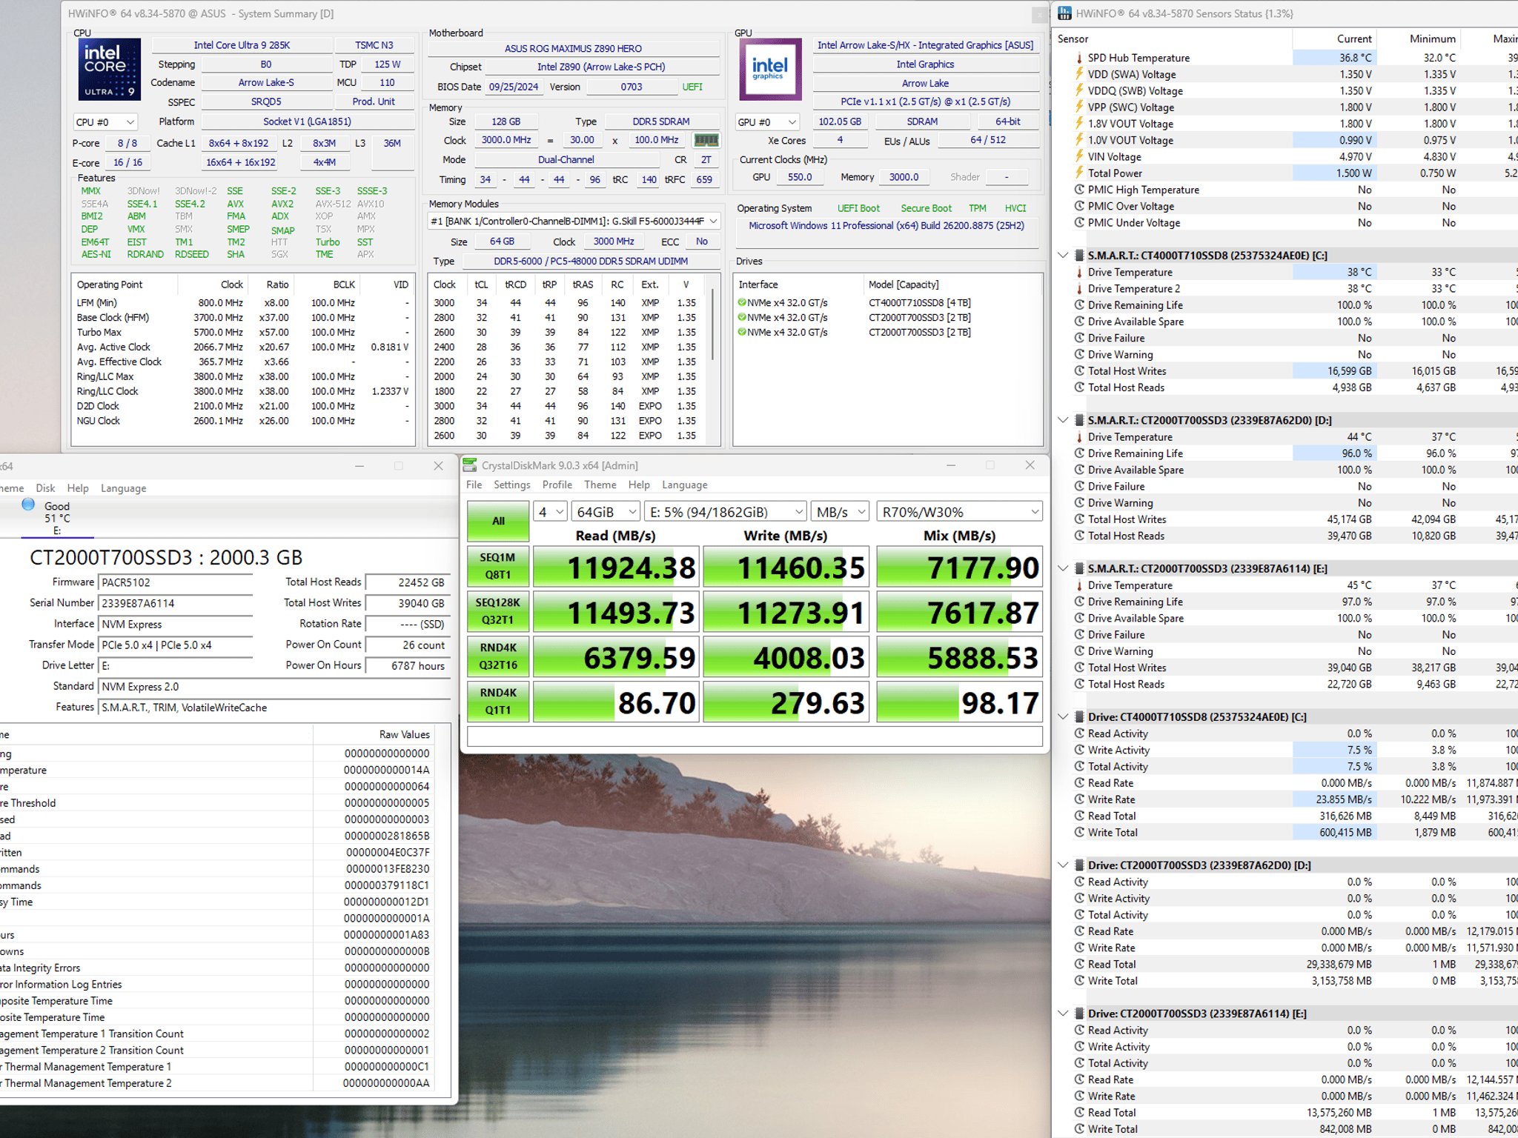Image resolution: width=1518 pixels, height=1138 pixels.
Task: Start all benchmarks with the All button
Action: (498, 521)
